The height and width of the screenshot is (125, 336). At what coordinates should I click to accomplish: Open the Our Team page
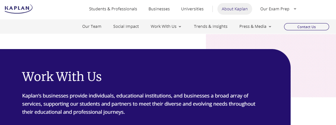[x=92, y=27]
